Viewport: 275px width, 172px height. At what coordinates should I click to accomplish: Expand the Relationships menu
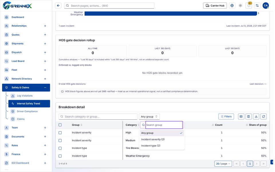pos(45,26)
